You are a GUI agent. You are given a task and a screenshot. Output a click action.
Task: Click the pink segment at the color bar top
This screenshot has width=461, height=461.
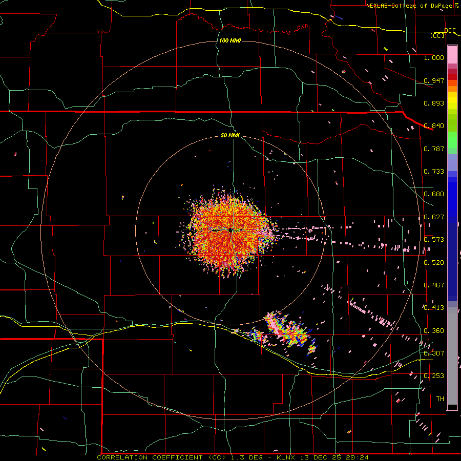[x=452, y=54]
